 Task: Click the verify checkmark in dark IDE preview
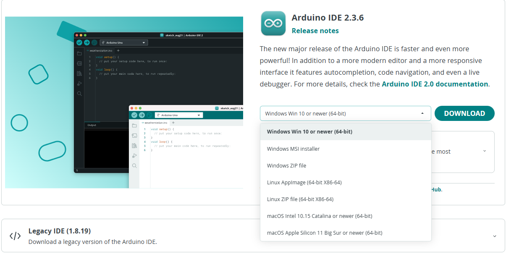(79, 42)
